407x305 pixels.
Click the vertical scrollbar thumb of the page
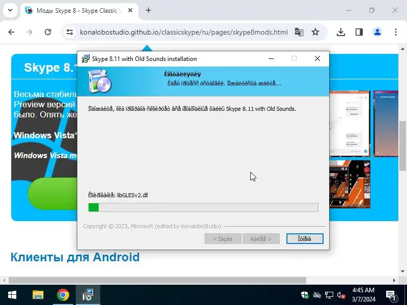tap(402, 145)
